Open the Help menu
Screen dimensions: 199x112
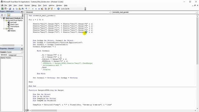(x=66, y=6)
